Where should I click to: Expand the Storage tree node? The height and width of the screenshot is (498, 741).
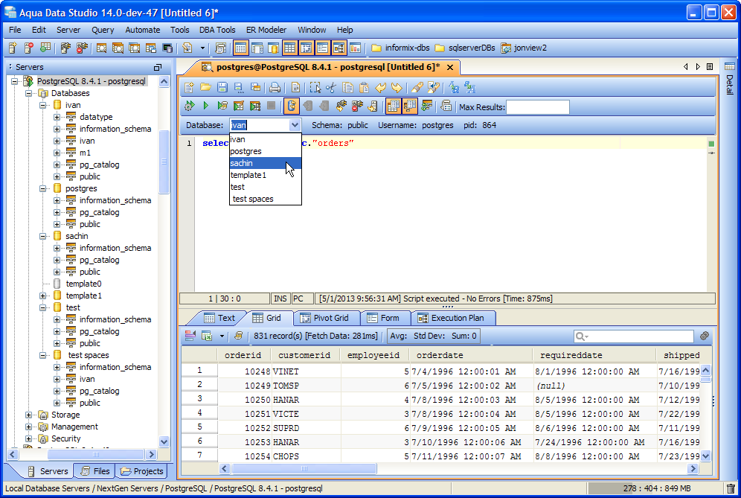pyautogui.click(x=28, y=415)
